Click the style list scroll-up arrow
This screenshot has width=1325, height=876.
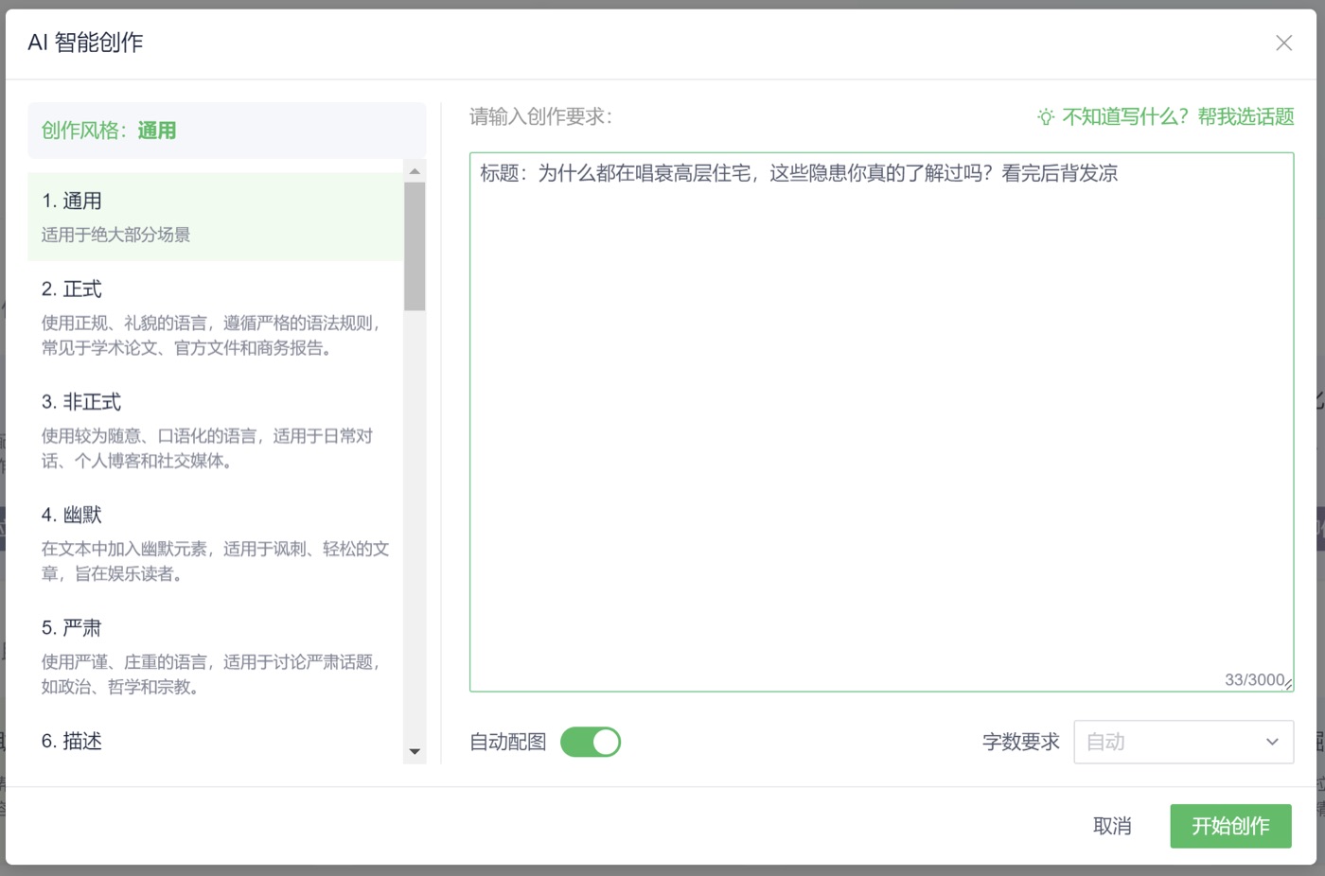point(415,171)
